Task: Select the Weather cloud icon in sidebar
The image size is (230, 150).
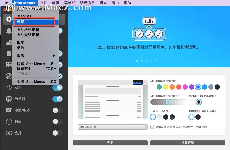Action: coord(9,42)
